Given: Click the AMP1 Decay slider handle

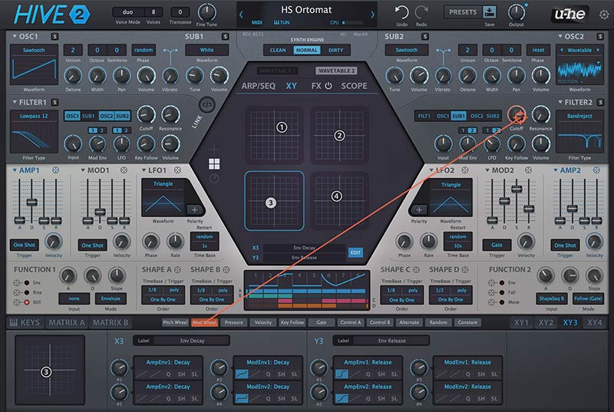Looking at the screenshot, I should coord(31,203).
